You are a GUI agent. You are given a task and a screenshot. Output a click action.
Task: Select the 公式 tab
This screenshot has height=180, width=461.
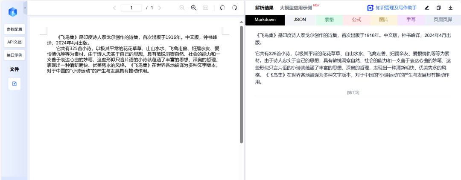point(356,20)
